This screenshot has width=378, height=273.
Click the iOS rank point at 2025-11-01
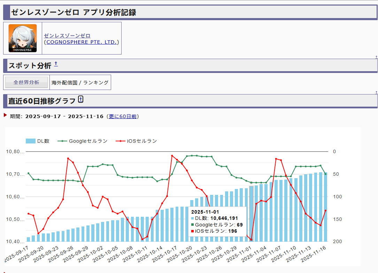tap(251, 240)
